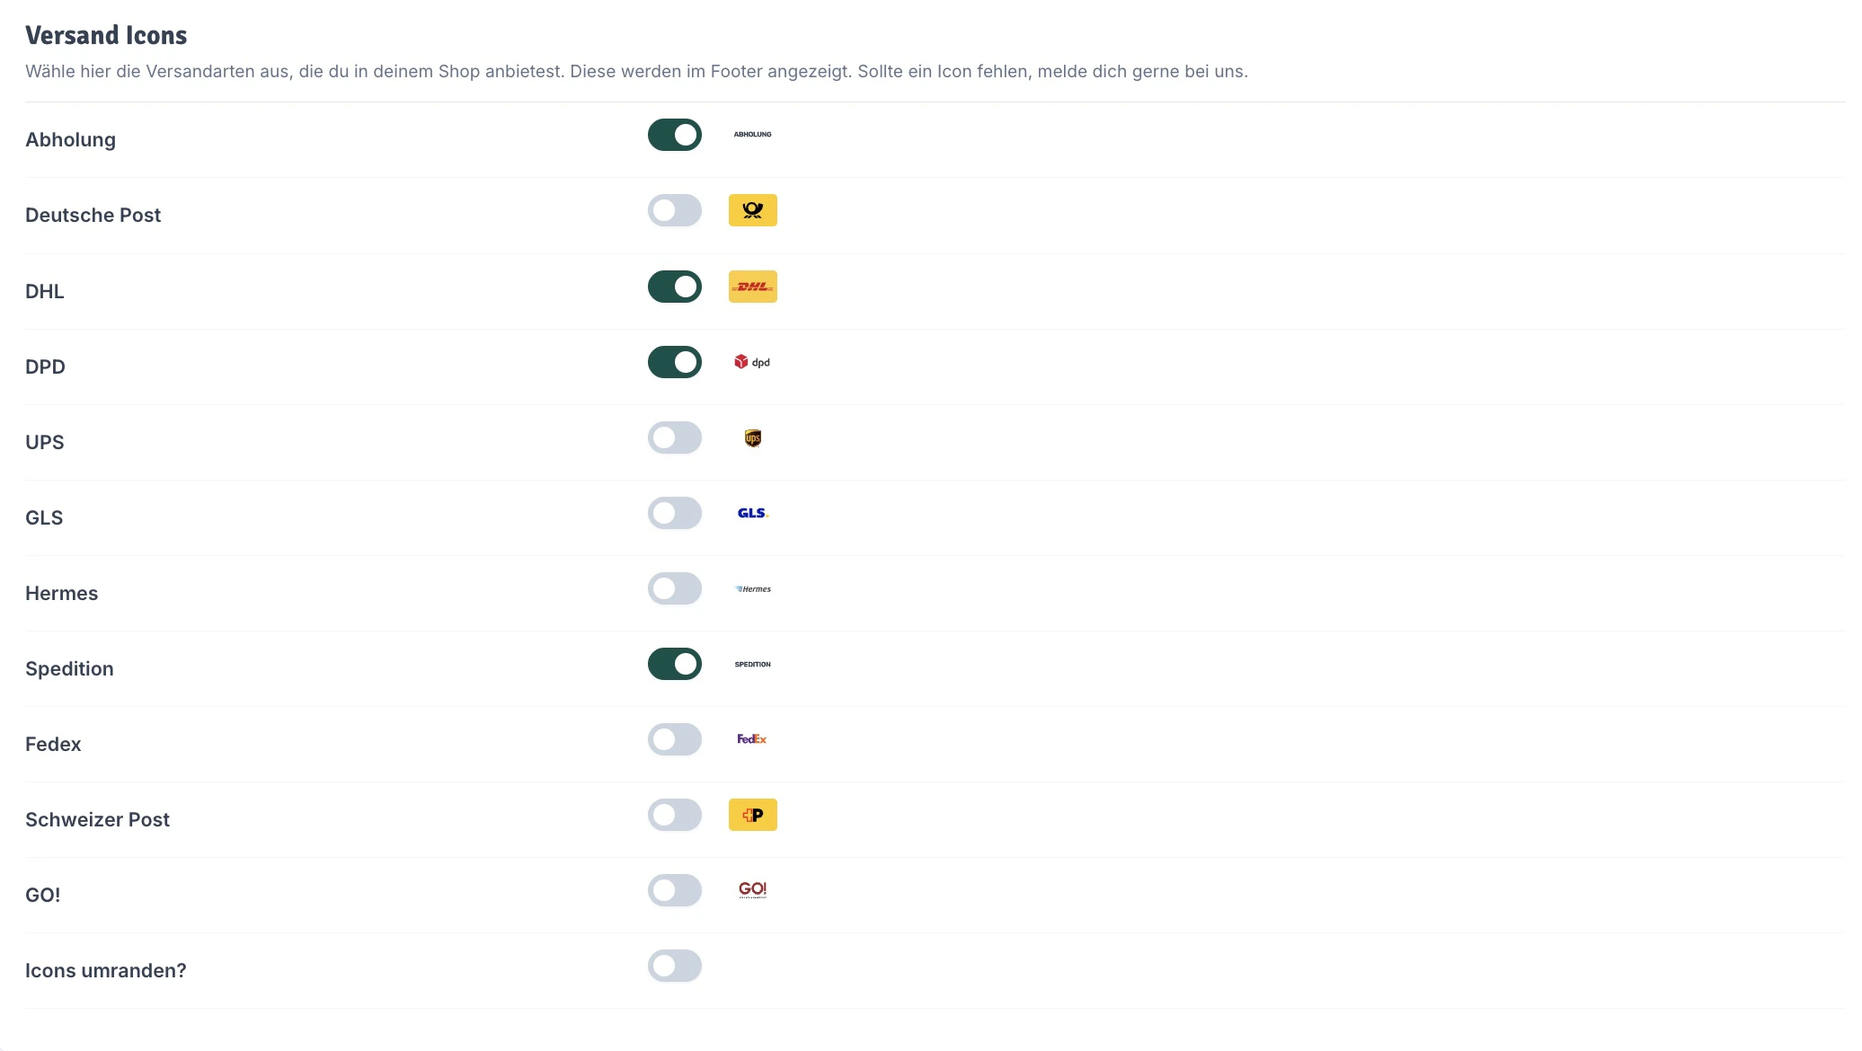Viewport: 1862px width, 1051px height.
Task: Switch off the DPD toggle
Action: pyautogui.click(x=674, y=362)
